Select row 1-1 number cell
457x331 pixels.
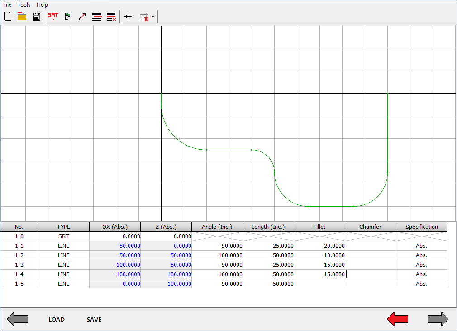pyautogui.click(x=19, y=246)
